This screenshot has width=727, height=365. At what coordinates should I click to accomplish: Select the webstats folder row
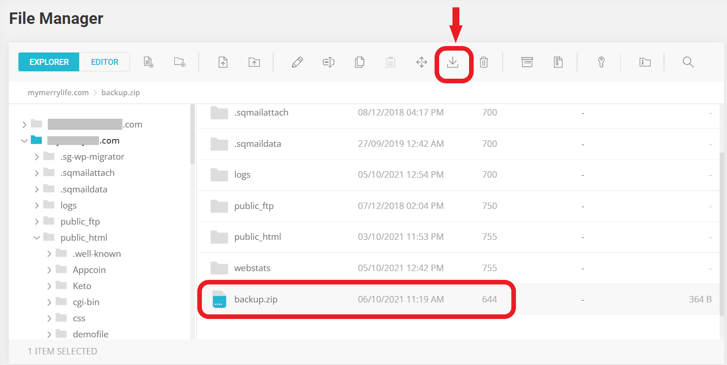458,268
